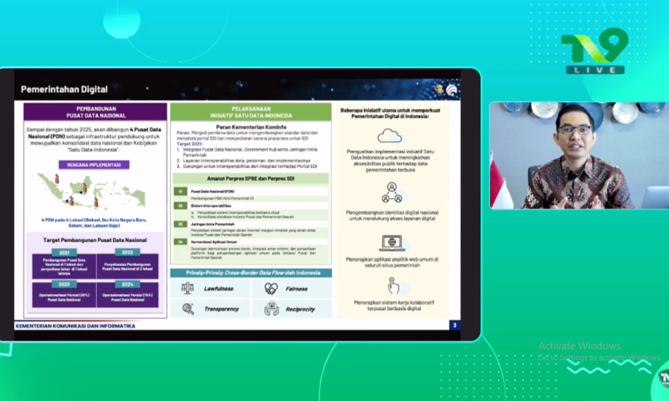Click the Fairness principle text
The image size is (669, 401).
[296, 289]
